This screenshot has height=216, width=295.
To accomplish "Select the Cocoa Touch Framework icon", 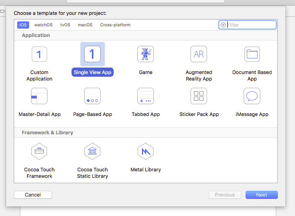I will (x=39, y=152).
